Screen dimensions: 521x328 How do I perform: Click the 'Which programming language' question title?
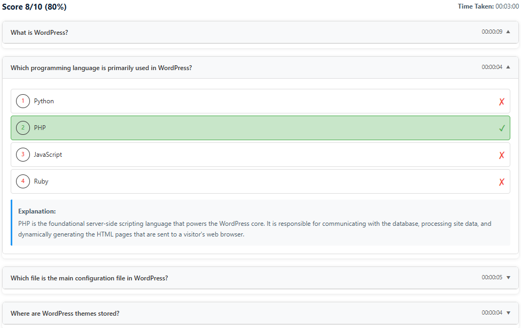pyautogui.click(x=101, y=68)
